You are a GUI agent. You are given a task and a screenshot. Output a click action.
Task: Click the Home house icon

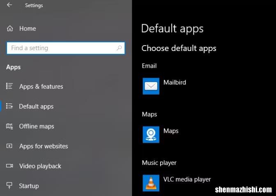tap(10, 28)
